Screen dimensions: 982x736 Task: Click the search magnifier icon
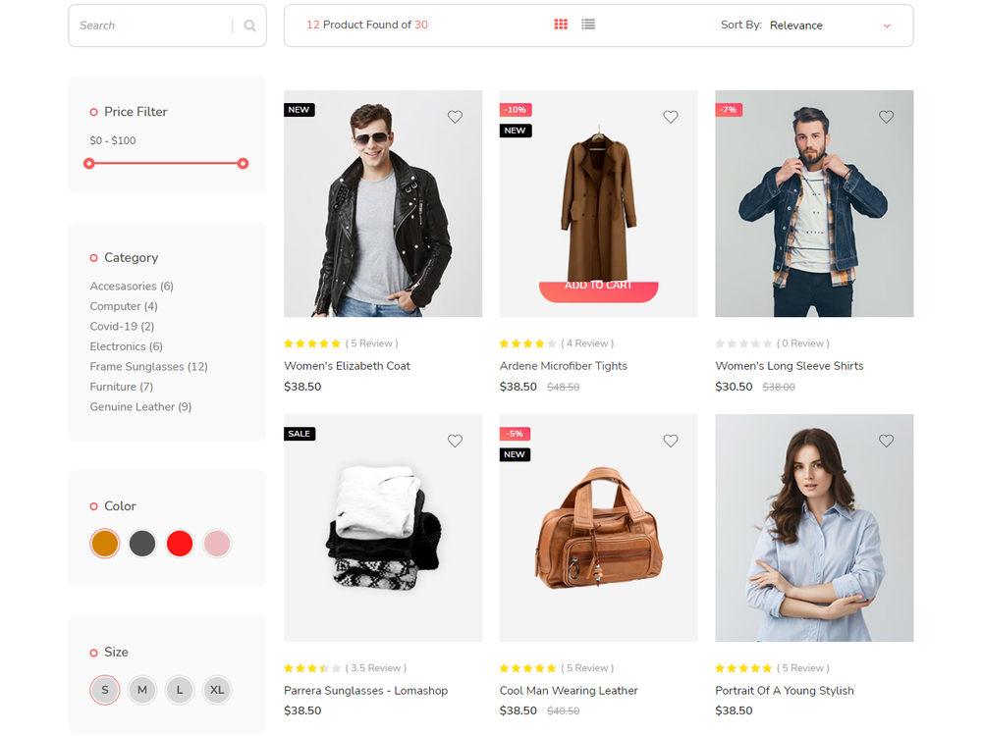tap(249, 26)
